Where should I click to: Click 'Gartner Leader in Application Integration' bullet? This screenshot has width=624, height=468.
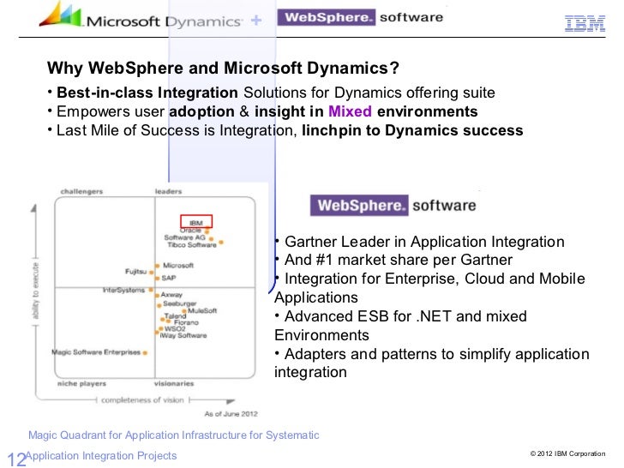coord(424,242)
